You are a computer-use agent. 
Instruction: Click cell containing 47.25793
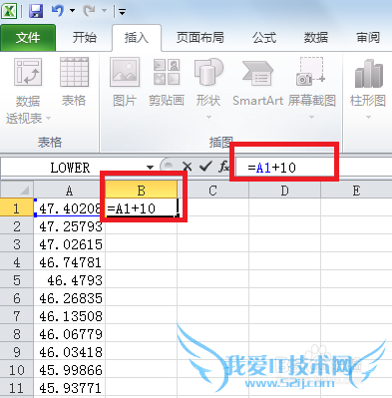click(x=69, y=226)
